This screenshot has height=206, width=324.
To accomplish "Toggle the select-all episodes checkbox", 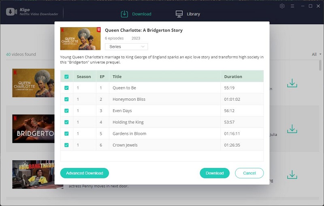I will coord(66,77).
